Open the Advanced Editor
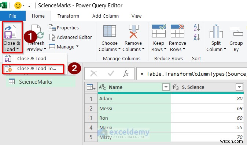Image resolution: width=247 pixels, height=145 pixels. (70, 37)
